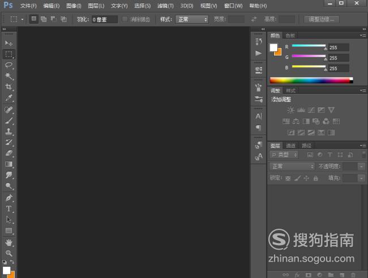Add a Levels adjustment

pos(301,110)
